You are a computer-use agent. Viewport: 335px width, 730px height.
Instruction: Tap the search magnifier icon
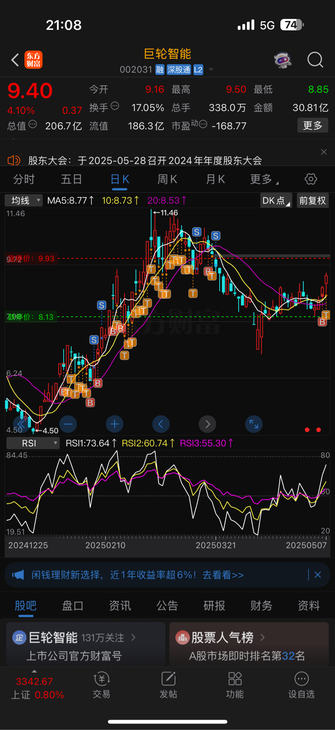click(x=315, y=60)
